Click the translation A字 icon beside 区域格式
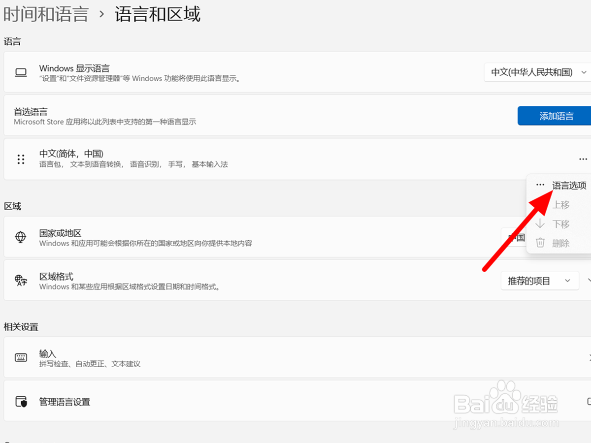Image resolution: width=591 pixels, height=443 pixels. coord(20,281)
